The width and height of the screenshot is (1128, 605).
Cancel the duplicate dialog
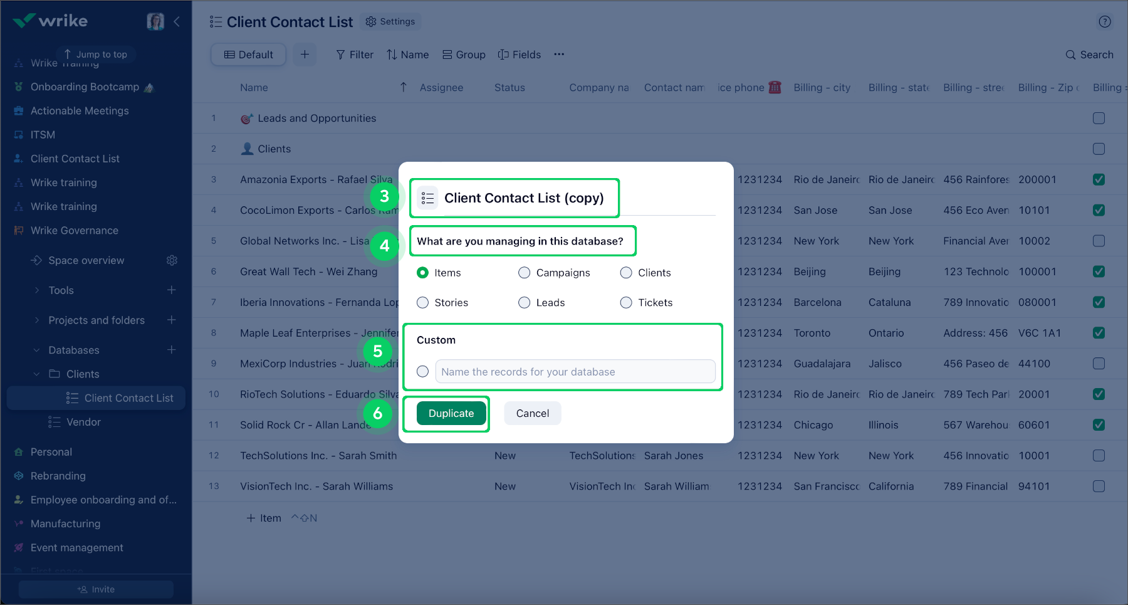[532, 413]
